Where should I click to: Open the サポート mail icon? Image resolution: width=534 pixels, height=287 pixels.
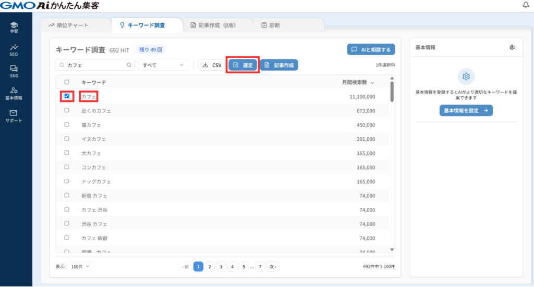(14, 115)
